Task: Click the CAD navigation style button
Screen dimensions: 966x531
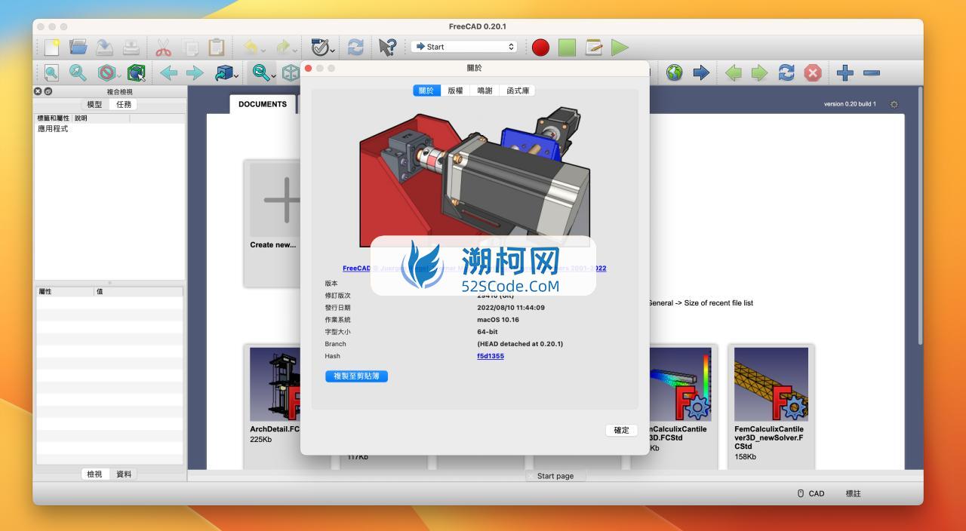Action: (811, 493)
